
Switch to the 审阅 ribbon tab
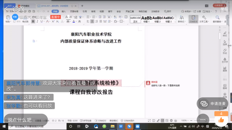[93, 12]
